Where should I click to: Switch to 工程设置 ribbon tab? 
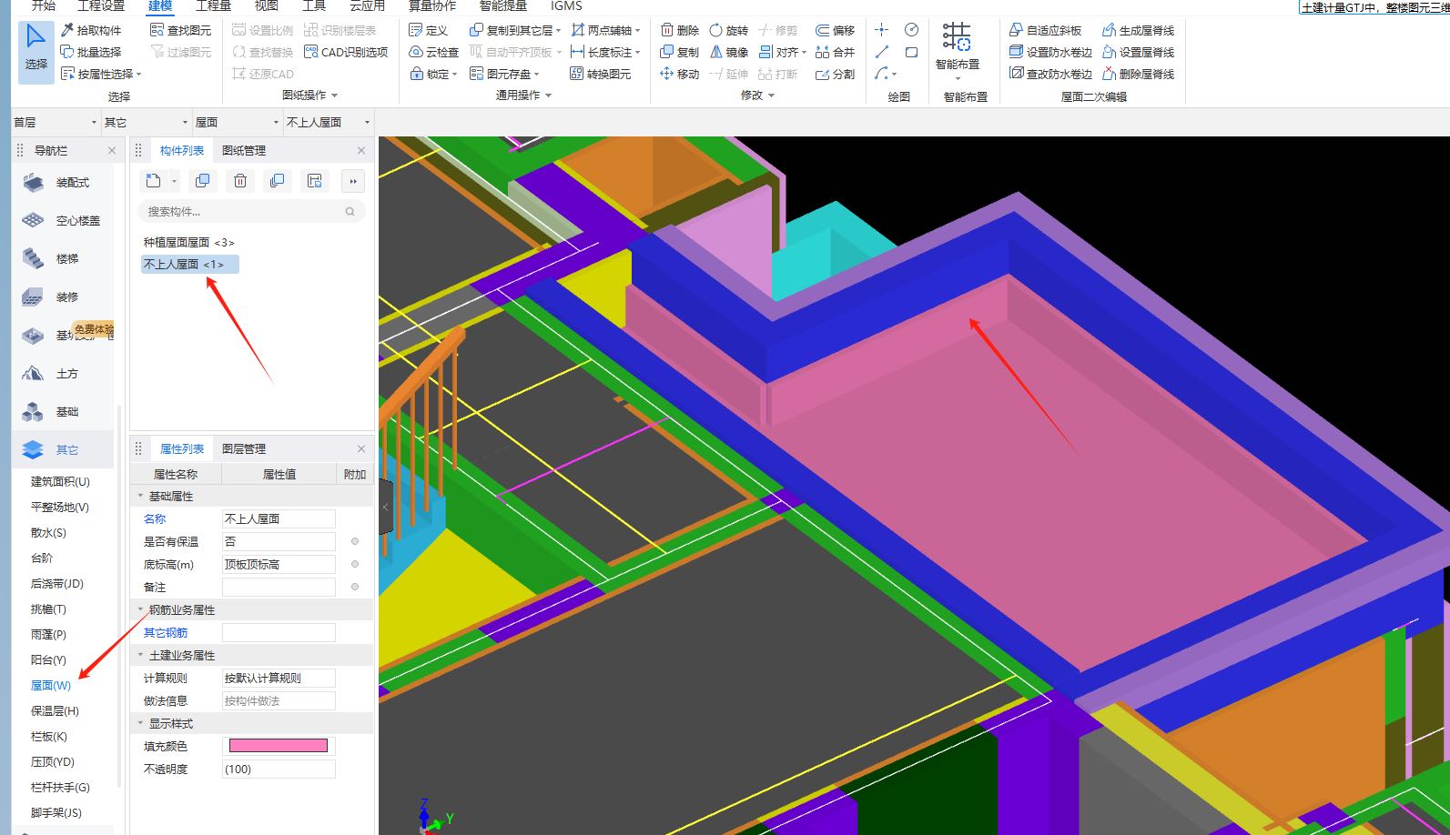(101, 5)
